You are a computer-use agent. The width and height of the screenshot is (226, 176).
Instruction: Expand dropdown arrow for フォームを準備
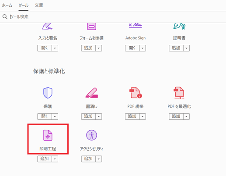pyautogui.click(x=99, y=48)
